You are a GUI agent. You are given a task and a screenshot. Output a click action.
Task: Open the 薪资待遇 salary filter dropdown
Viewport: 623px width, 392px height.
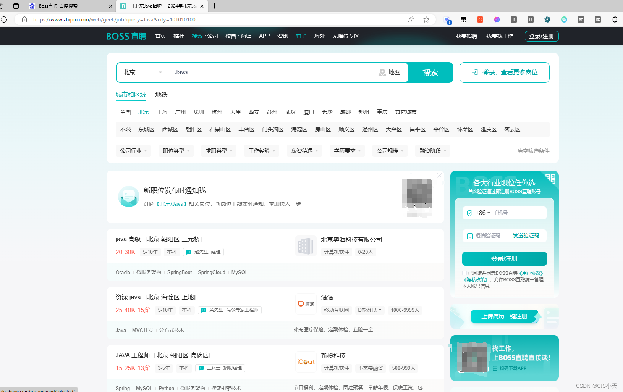click(x=304, y=150)
